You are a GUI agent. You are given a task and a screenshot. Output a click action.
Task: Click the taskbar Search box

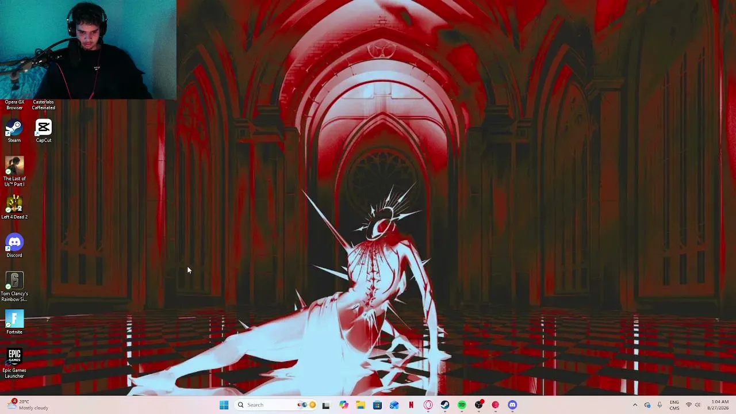(277, 405)
